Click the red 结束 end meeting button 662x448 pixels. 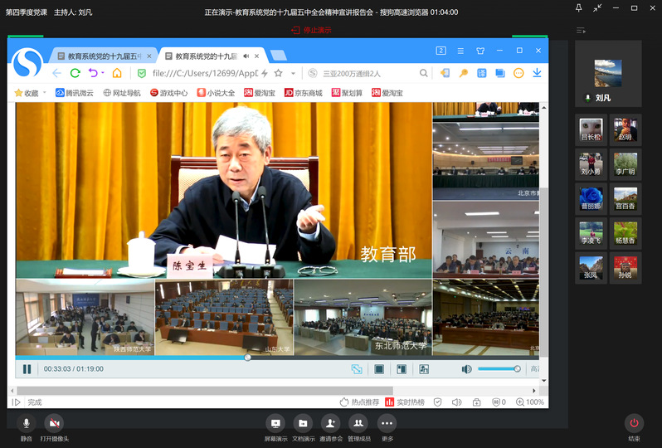click(634, 423)
